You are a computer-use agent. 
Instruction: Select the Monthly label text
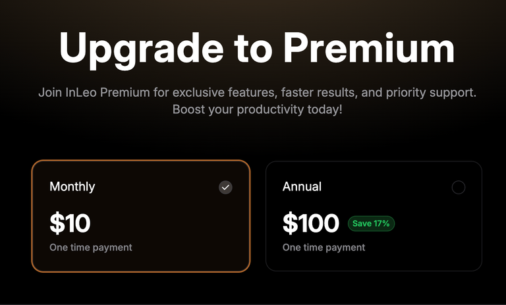(x=72, y=186)
